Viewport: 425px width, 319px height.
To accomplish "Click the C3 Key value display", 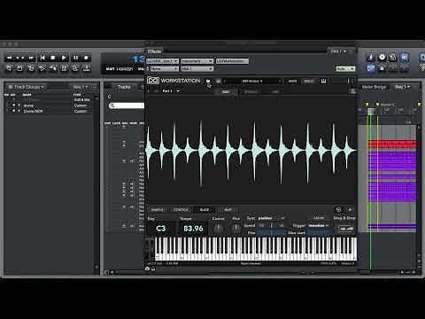I will coord(161,229).
